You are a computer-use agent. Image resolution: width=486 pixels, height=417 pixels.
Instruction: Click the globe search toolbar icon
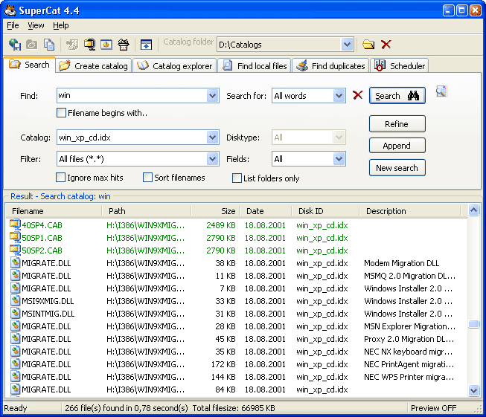(x=14, y=45)
